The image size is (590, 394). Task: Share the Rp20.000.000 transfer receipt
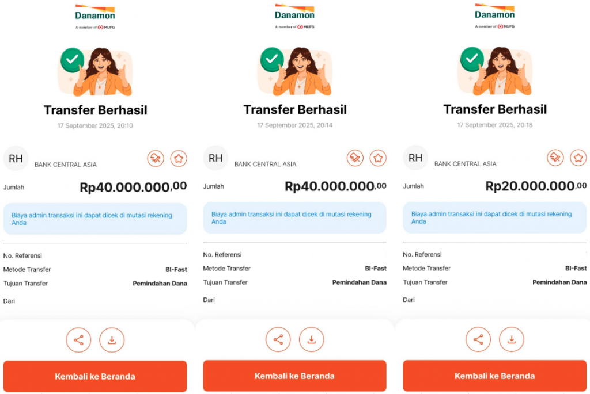point(478,339)
